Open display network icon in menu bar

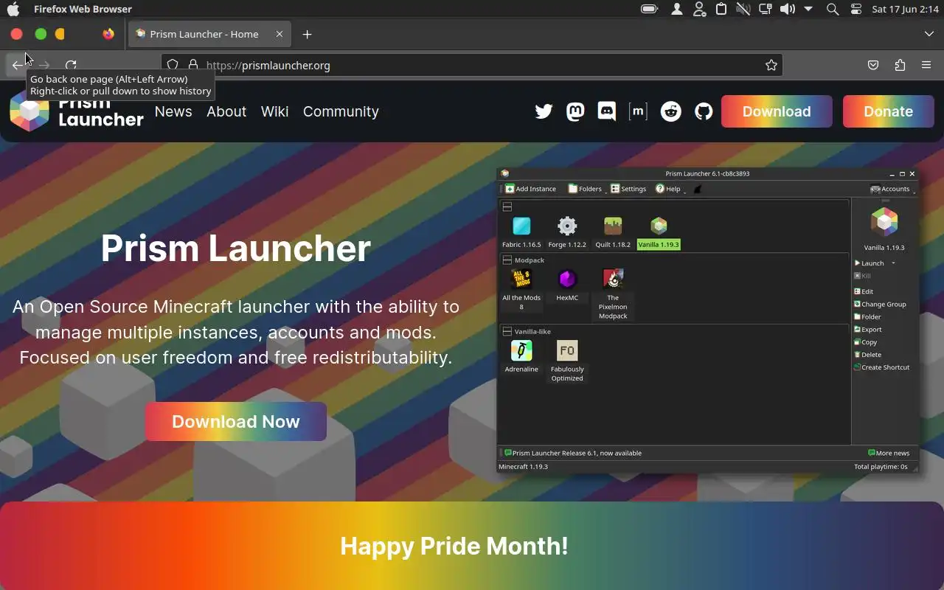pyautogui.click(x=766, y=9)
